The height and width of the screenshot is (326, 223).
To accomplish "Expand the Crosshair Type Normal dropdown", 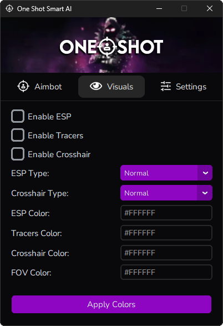I will (x=166, y=193).
